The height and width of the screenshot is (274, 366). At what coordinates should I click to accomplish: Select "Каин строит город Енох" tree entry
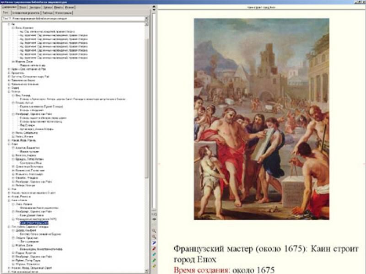[33, 223]
